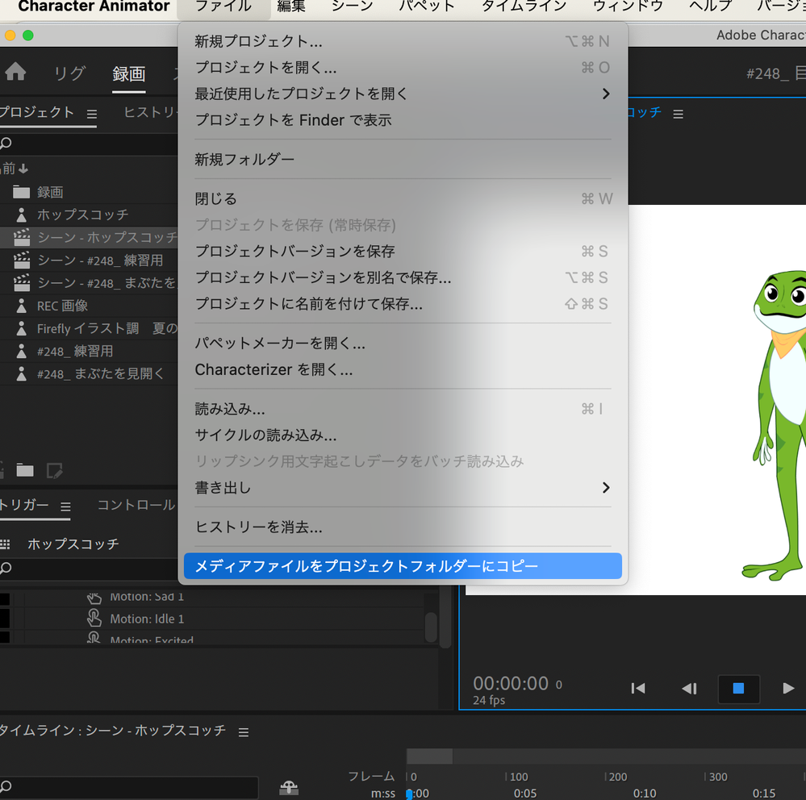Click search icon in Triggers panel

(6, 568)
